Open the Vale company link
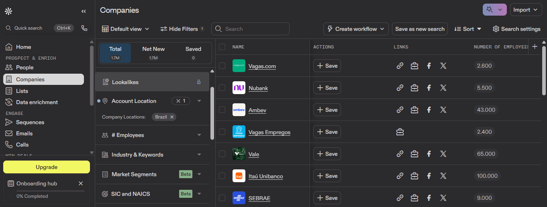Screen dimensions: 547x207 [254, 154]
